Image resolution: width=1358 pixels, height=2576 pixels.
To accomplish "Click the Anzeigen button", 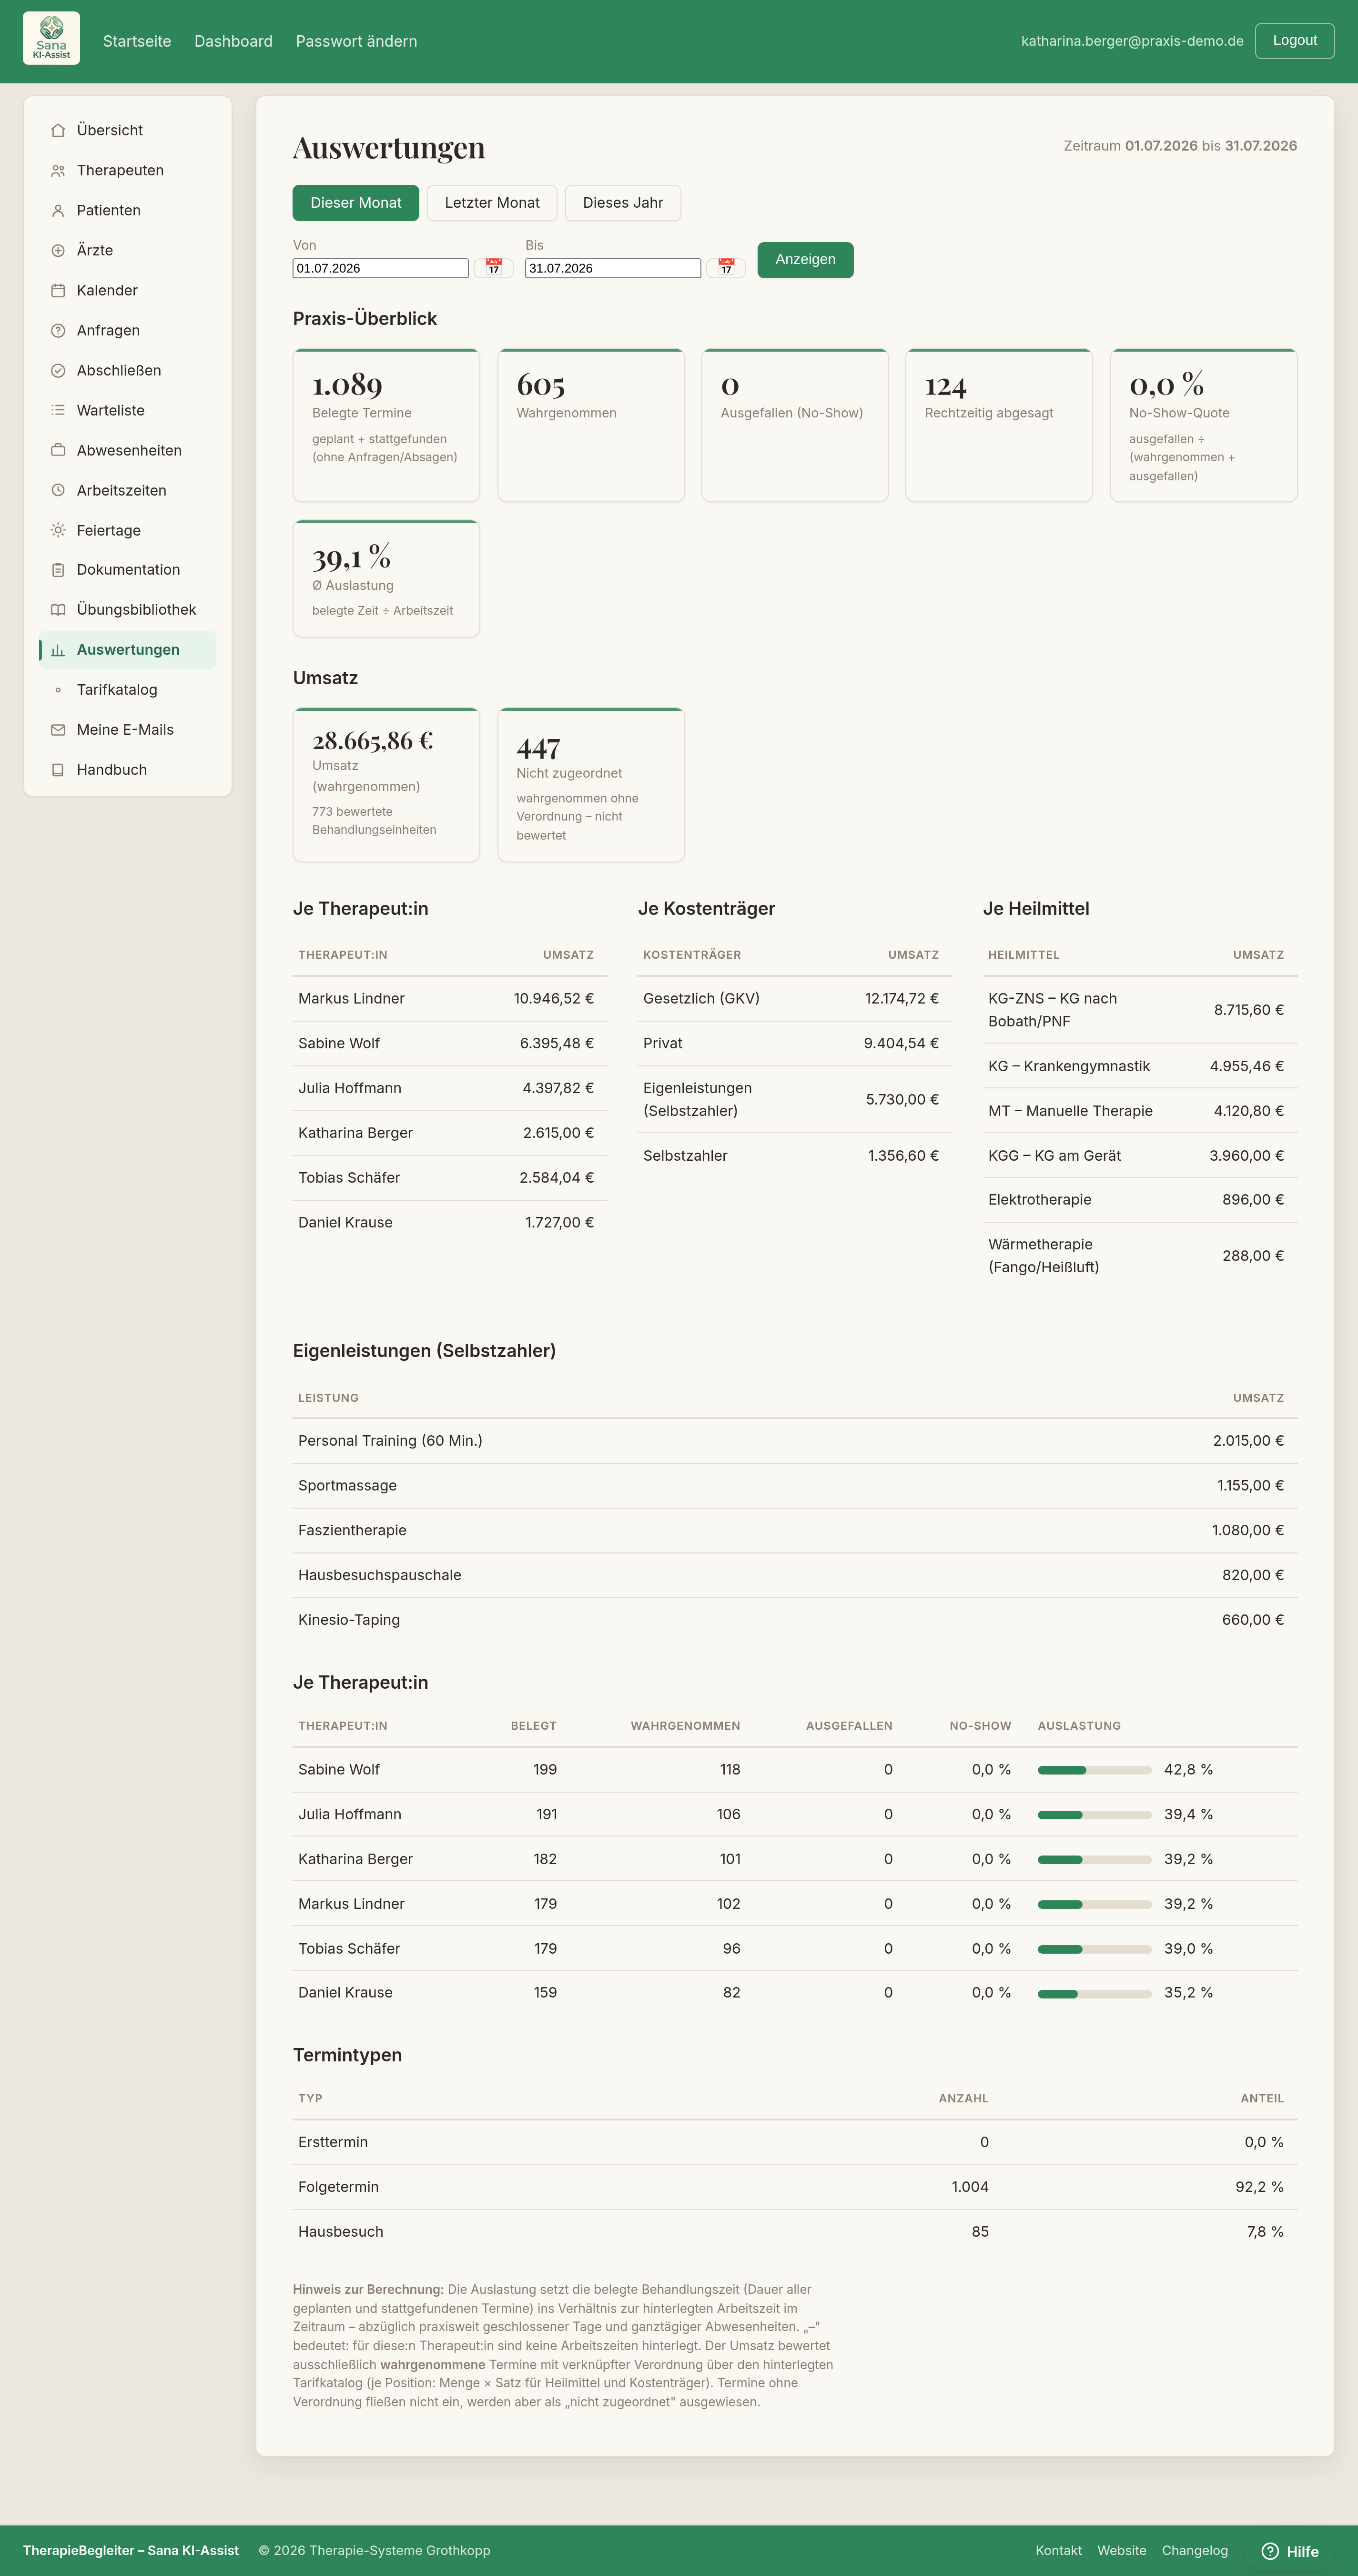I will pyautogui.click(x=805, y=260).
